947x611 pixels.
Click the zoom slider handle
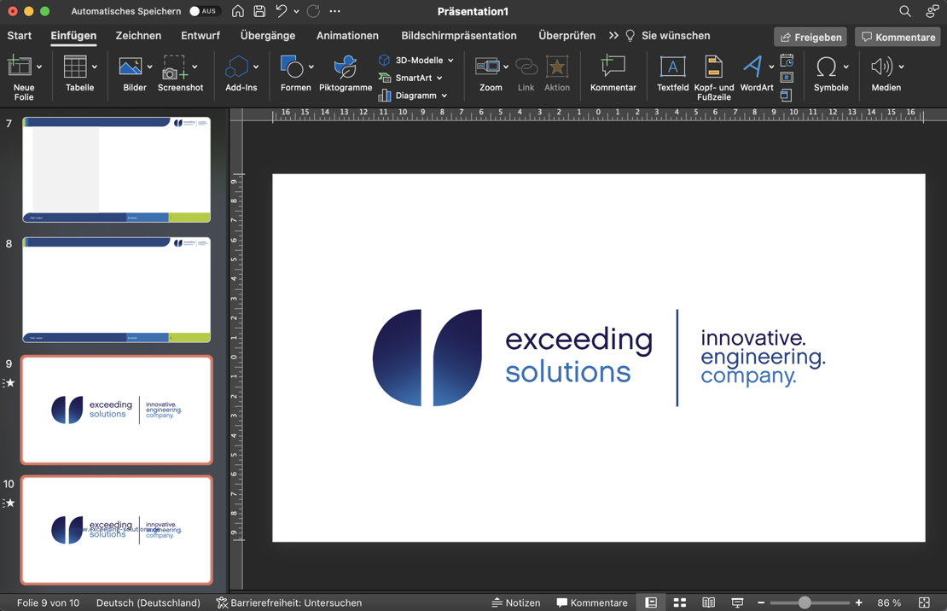click(805, 602)
